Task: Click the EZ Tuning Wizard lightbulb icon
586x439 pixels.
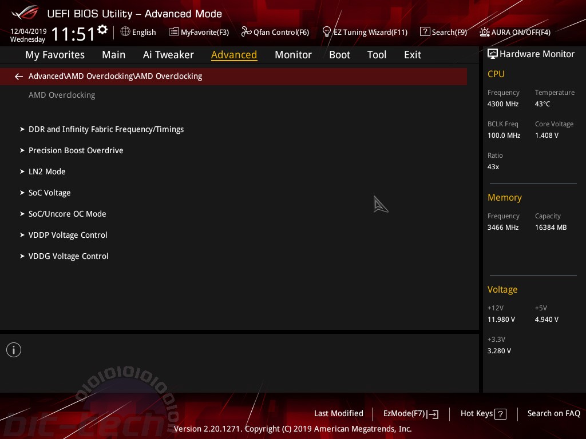Action: point(327,32)
